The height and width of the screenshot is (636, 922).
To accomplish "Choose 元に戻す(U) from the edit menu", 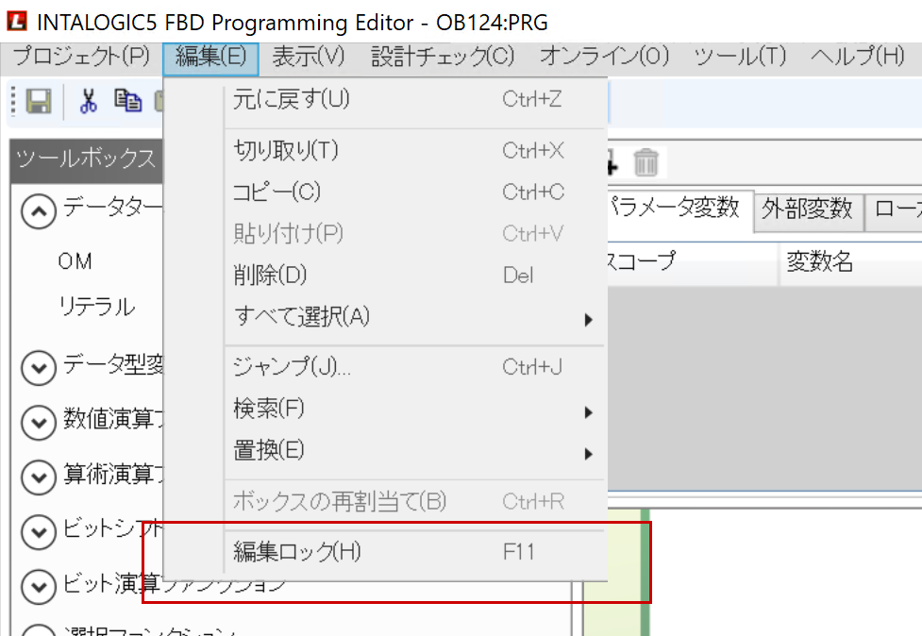I will coord(291,99).
